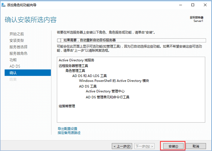Click the 安装(I) install button

(x=173, y=146)
